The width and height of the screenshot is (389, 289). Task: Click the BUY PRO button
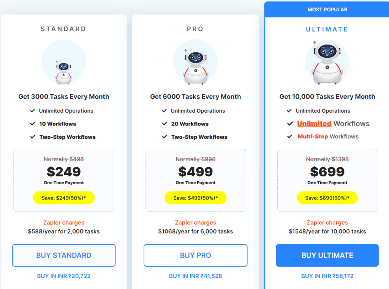(x=196, y=255)
